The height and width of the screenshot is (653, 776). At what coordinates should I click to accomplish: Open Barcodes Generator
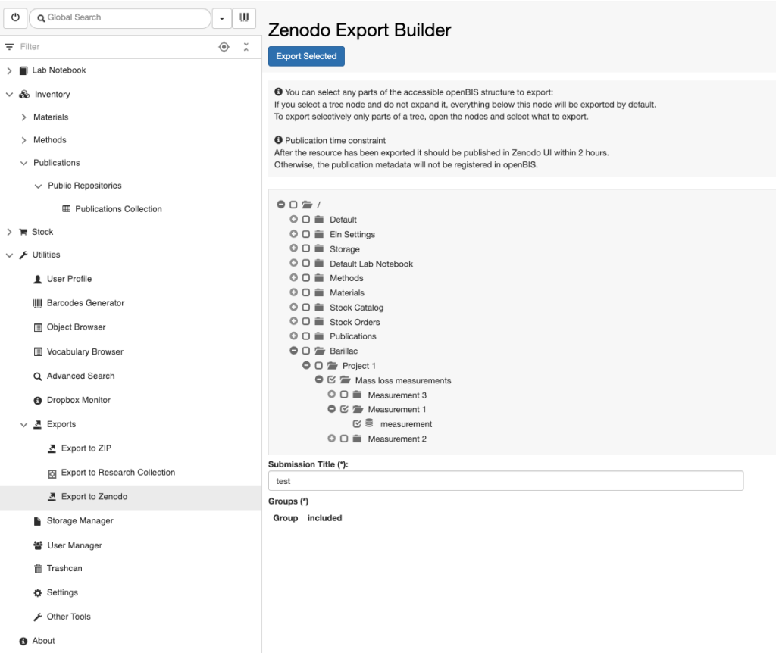(85, 303)
